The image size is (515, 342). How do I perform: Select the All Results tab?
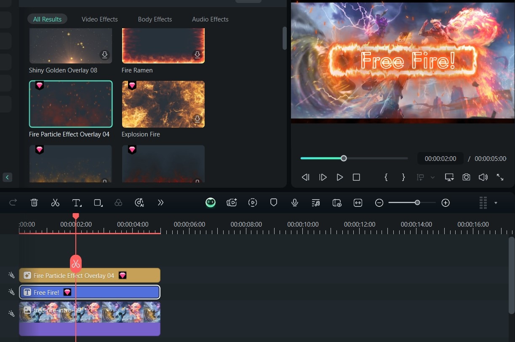(x=47, y=19)
